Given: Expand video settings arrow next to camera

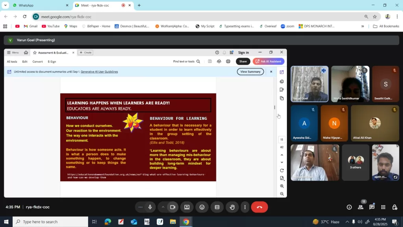Looking at the screenshot, I should click(163, 207).
